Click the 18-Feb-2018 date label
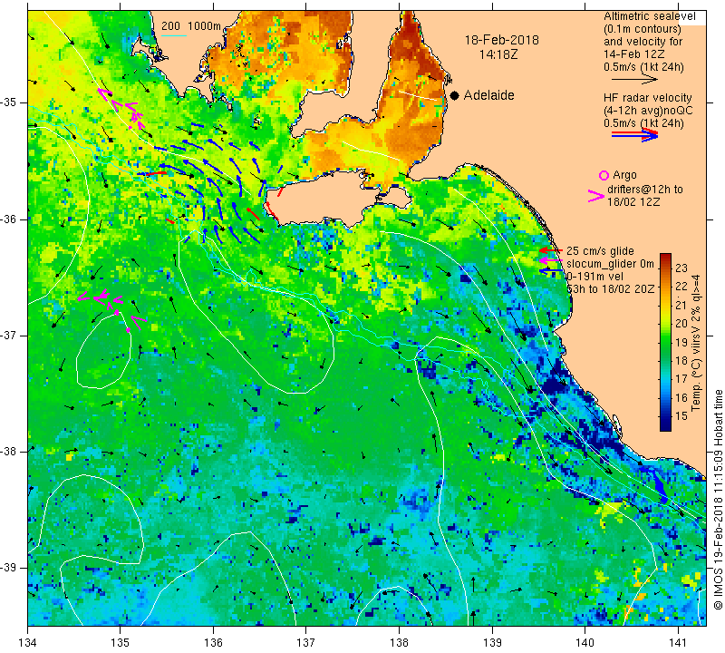Image resolution: width=725 pixels, height=653 pixels. (x=502, y=40)
